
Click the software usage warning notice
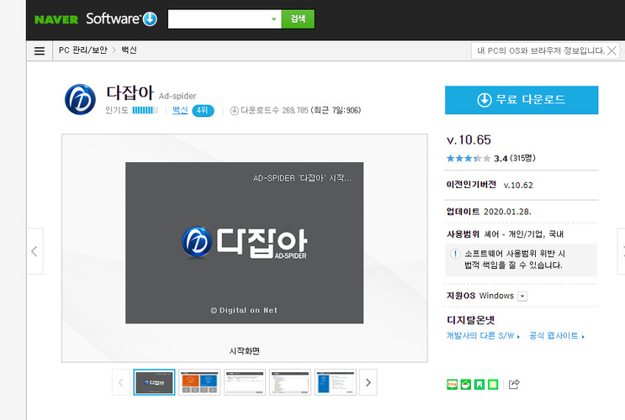[x=521, y=260]
